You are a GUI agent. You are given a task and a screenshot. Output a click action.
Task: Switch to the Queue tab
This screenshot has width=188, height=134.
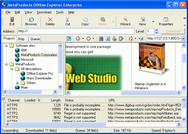(x=35, y=39)
